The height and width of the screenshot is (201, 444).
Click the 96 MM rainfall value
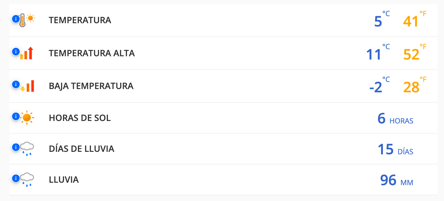coord(396,180)
